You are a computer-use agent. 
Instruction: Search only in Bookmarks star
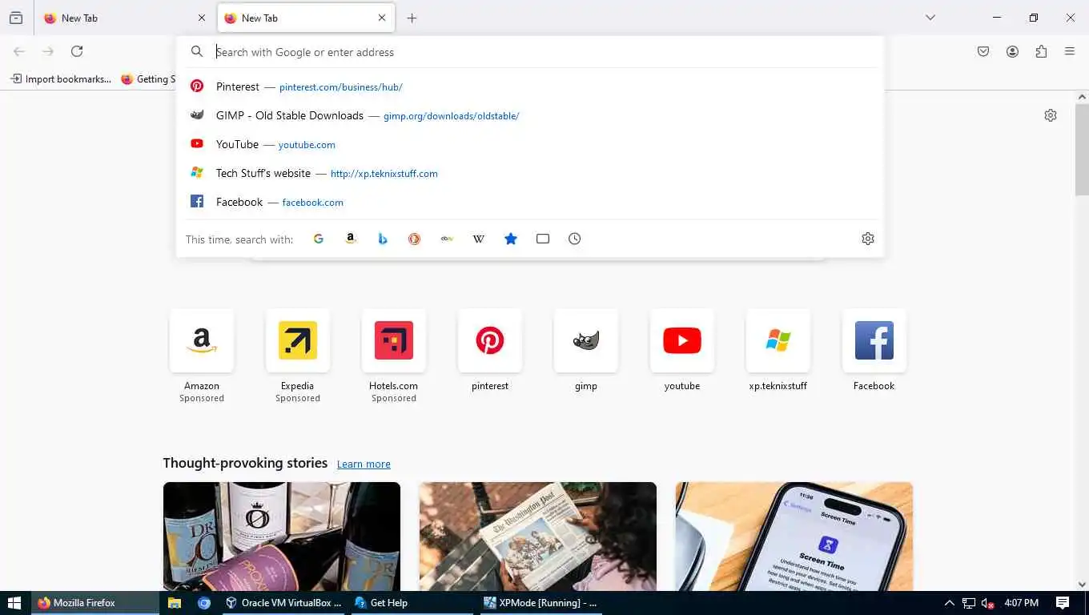pos(511,239)
